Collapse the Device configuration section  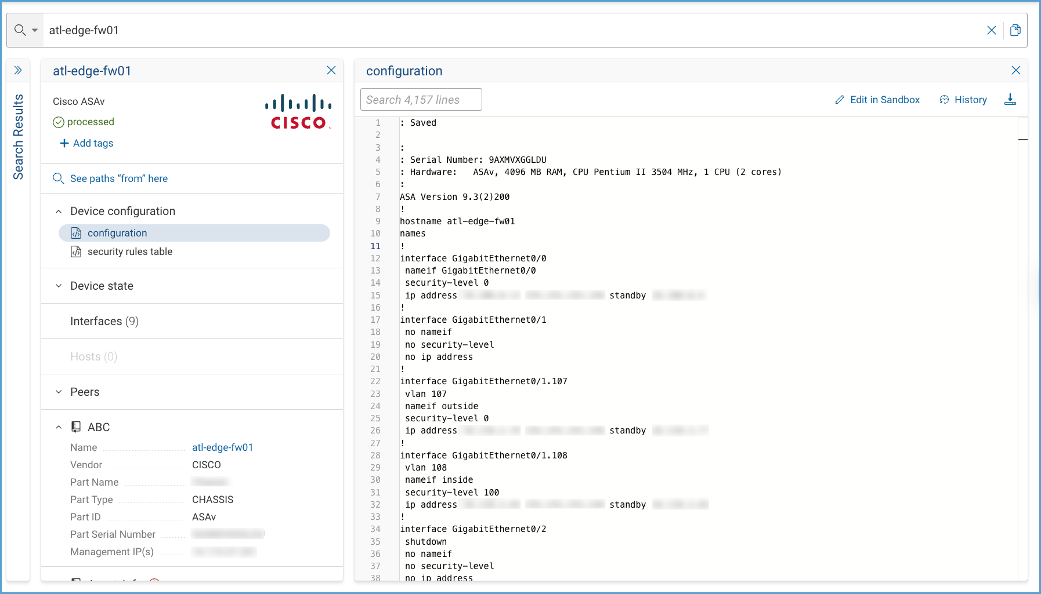[59, 212]
